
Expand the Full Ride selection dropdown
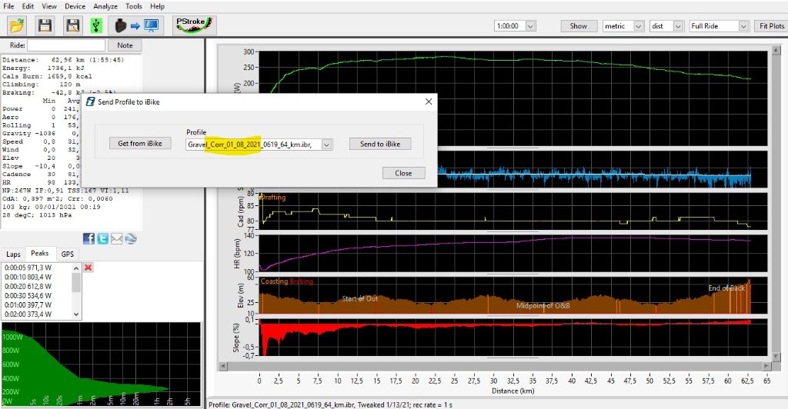click(743, 25)
